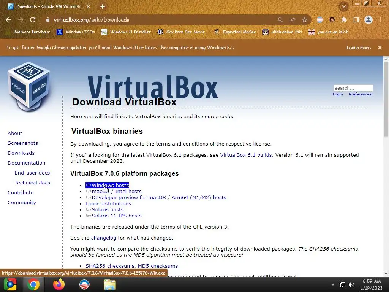The image size is (389, 292).
Task: Select the Downloads – Oracle VM VirtualBox tab
Action: (x=49, y=6)
